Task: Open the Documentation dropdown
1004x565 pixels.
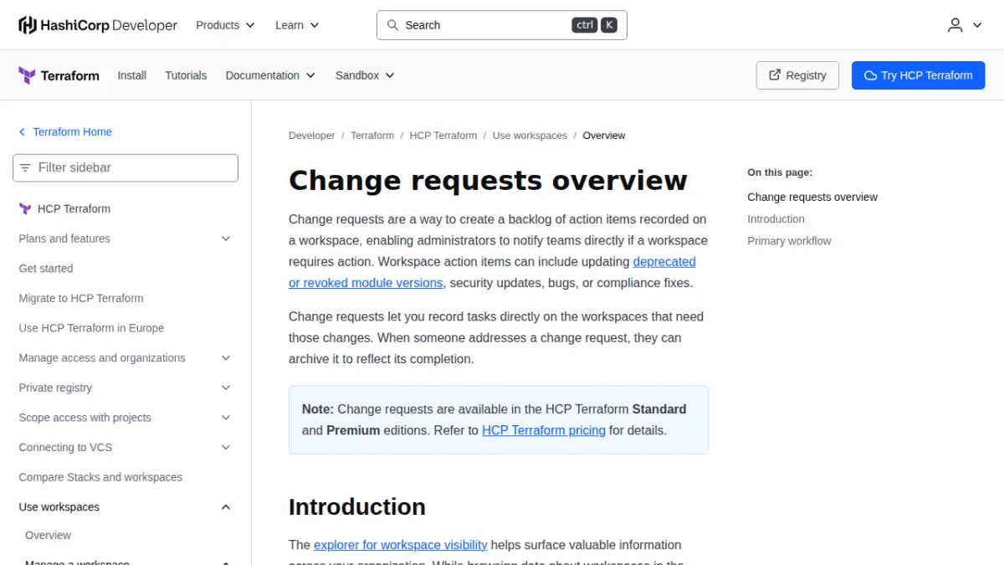Action: (270, 75)
